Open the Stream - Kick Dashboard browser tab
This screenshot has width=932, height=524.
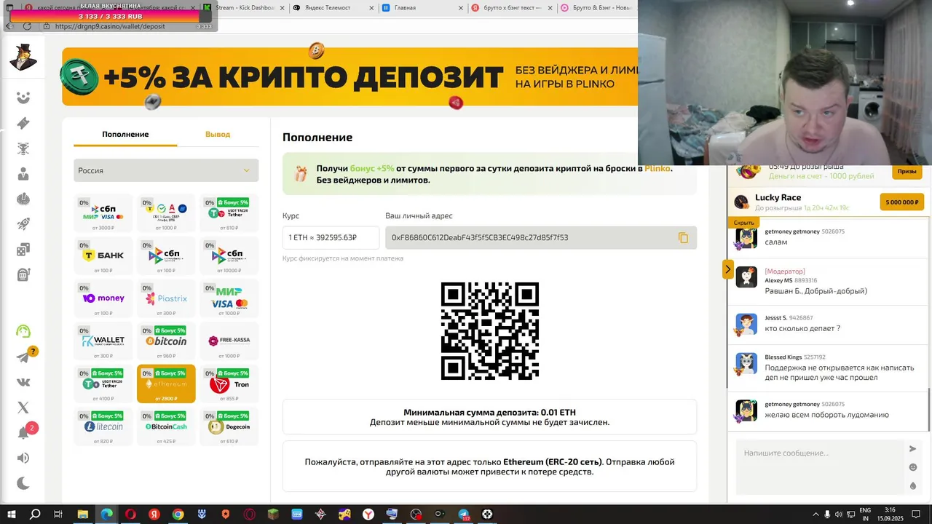point(244,8)
